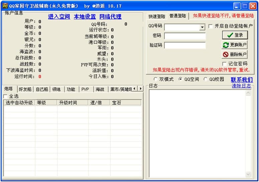Click the 港口等级 label
This screenshot has width=259, height=182.
coord(99,42)
